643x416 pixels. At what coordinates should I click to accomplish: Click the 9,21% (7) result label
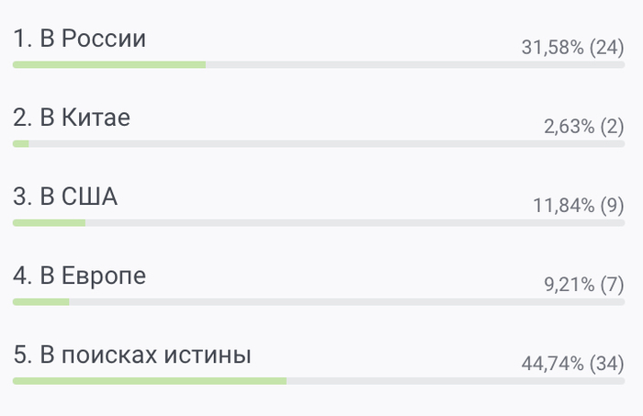click(584, 285)
